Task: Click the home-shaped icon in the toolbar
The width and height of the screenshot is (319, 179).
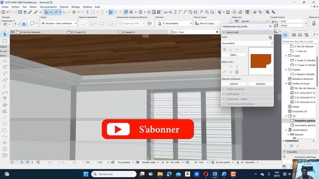Action: pos(195,12)
